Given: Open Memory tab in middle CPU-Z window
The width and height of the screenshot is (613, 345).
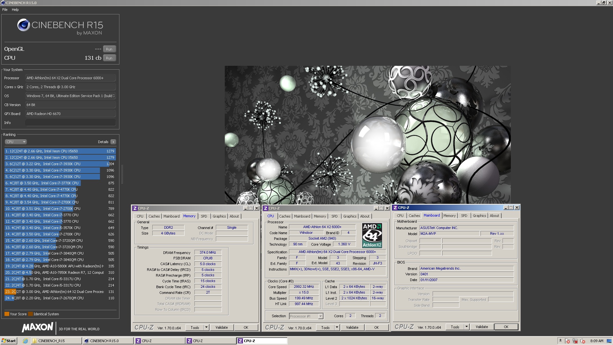Looking at the screenshot, I should pyautogui.click(x=320, y=216).
